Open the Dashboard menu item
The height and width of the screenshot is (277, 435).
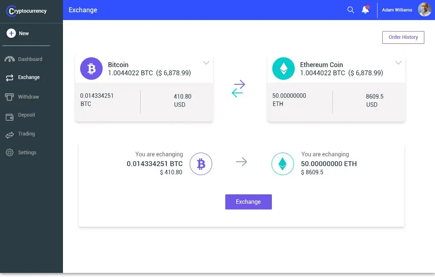[x=30, y=59]
